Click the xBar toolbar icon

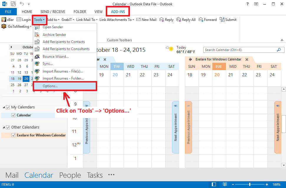(4, 19)
